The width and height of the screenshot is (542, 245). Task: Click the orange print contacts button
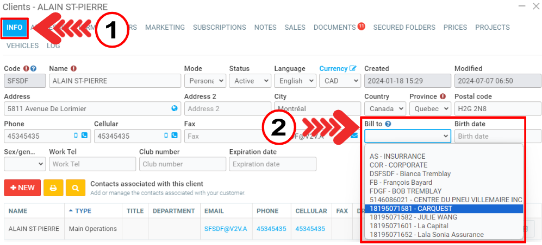pos(53,188)
